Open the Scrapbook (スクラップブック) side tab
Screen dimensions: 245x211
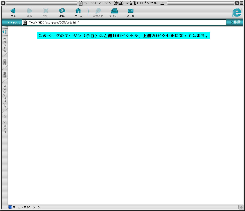pos(5,96)
